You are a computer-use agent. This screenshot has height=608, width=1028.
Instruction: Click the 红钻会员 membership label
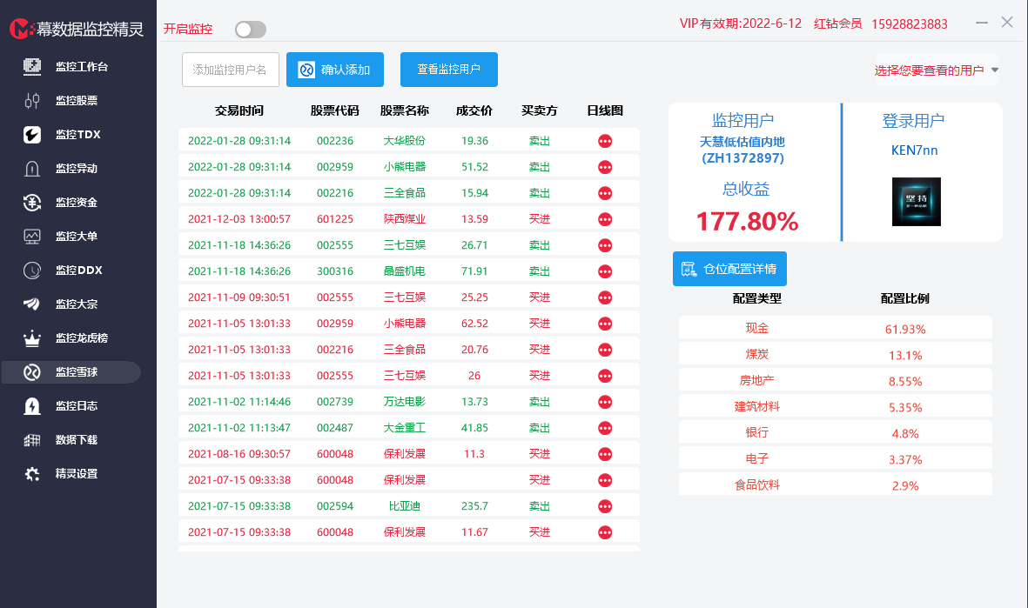click(x=838, y=23)
